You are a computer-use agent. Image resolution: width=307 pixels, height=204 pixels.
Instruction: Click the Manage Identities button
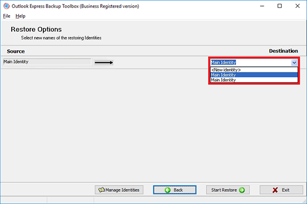pyautogui.click(x=119, y=190)
